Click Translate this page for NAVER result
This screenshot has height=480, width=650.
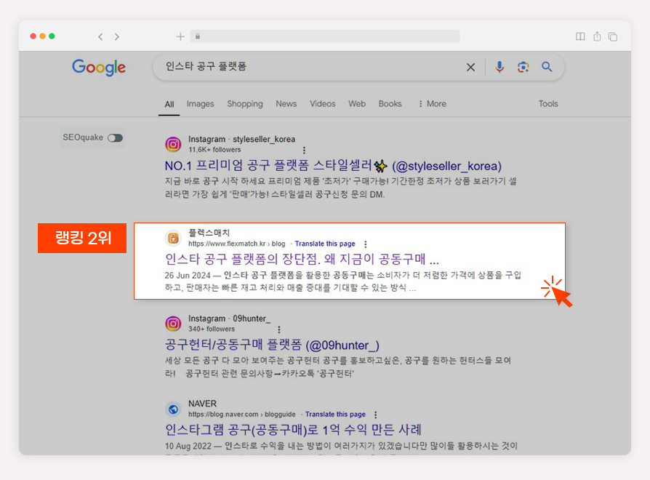click(335, 414)
